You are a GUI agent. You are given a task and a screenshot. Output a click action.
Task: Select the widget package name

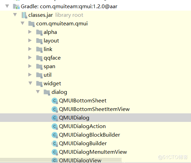[x=53, y=84]
